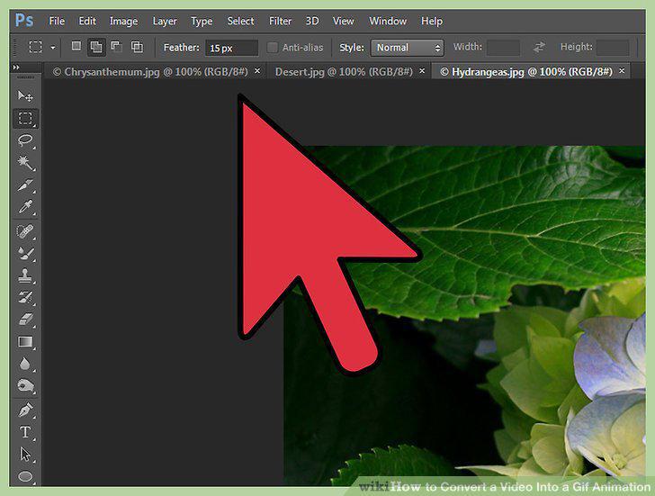Swap width and height arrows button
Viewport: 655px width, 496px height.
tap(539, 47)
